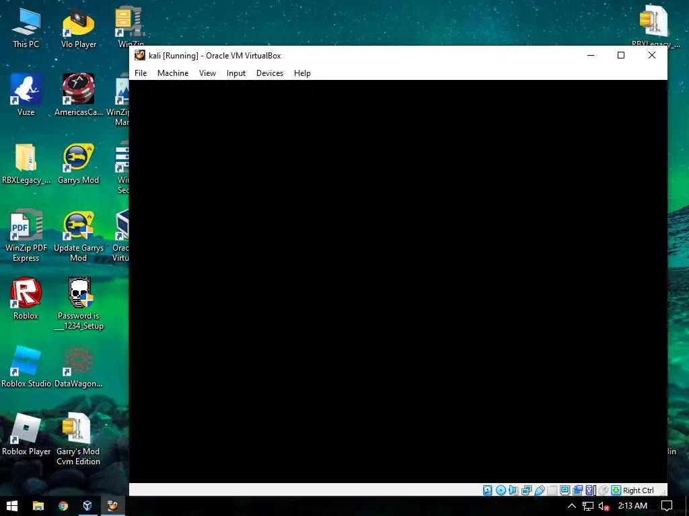689x516 pixels.
Task: Click the mouse integration status icon
Action: pyautogui.click(x=604, y=490)
